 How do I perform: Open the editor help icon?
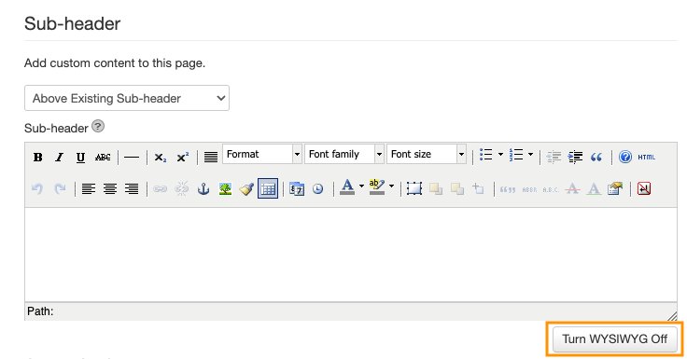pos(625,157)
